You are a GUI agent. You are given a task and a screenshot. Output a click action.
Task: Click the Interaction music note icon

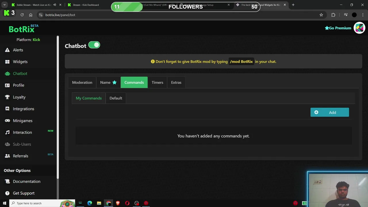coord(7,133)
